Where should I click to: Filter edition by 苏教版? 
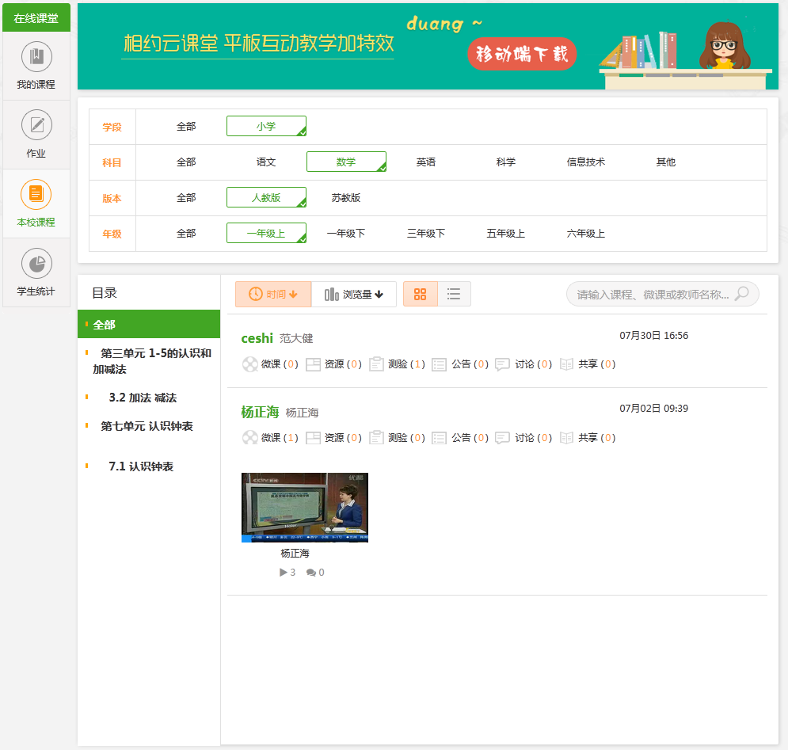[346, 198]
